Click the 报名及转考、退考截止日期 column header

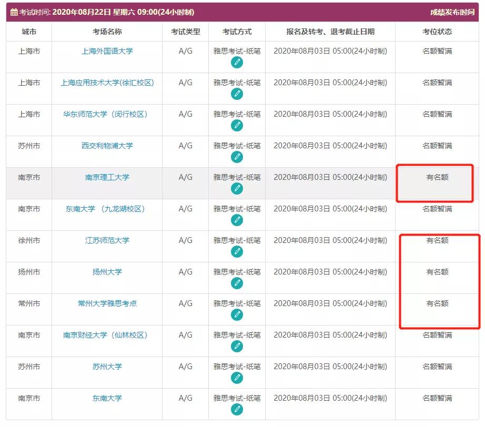pos(330,32)
